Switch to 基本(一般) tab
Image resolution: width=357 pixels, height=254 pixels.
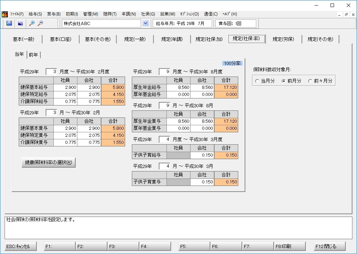(23, 39)
